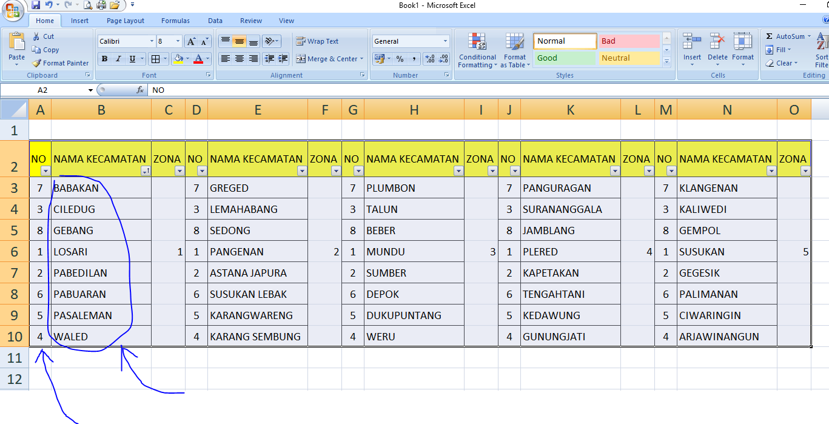The image size is (829, 424).
Task: Click the Open folder icon
Action: (x=115, y=5)
